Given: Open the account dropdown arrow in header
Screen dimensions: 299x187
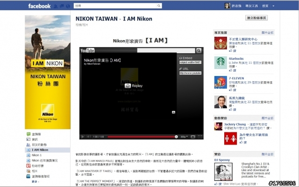Looking at the screenshot, I should [x=273, y=6].
